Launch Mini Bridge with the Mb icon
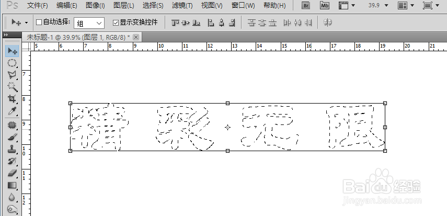This screenshot has height=216, width=447. (325, 5)
